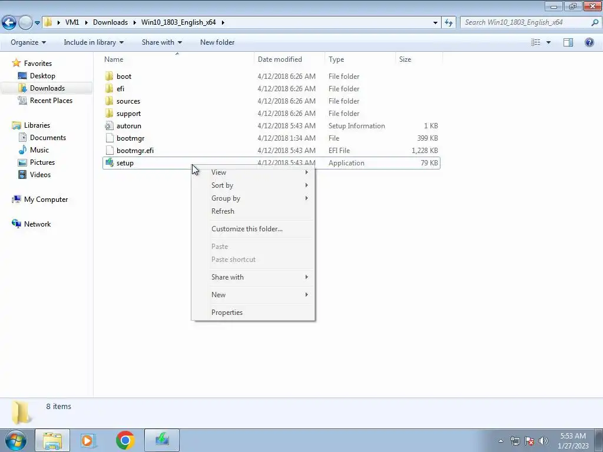Click the Help question mark icon
The image size is (603, 452).
tap(589, 42)
